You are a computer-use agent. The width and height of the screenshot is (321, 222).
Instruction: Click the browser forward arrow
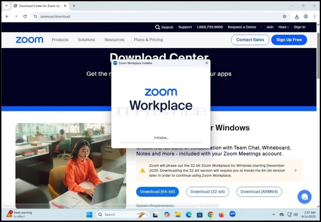(x=16, y=16)
